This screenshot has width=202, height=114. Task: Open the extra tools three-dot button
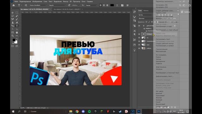[17, 36]
